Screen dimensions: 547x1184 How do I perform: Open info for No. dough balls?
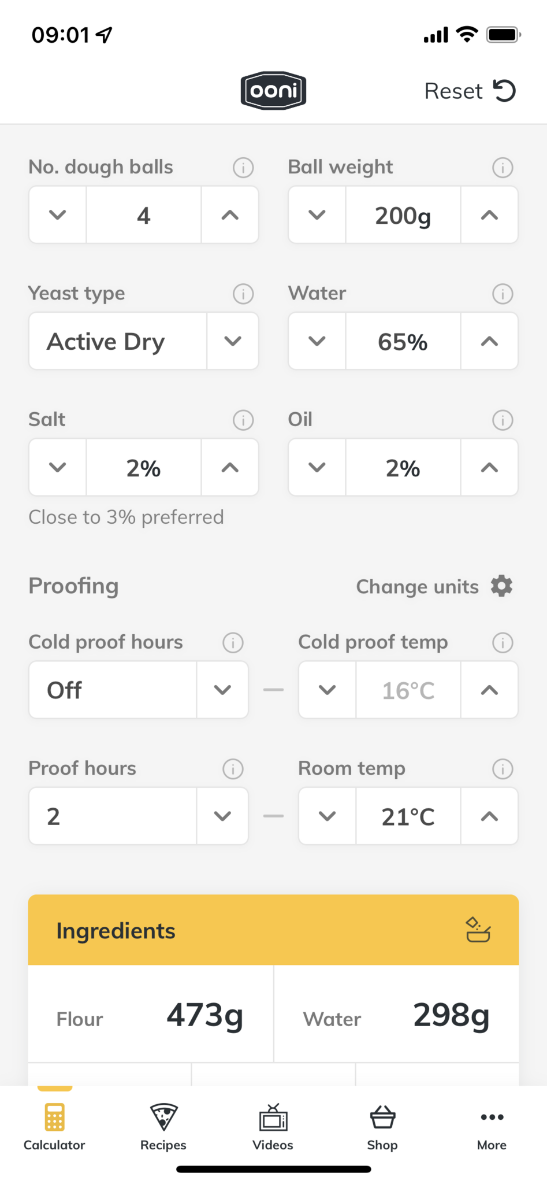point(243,168)
